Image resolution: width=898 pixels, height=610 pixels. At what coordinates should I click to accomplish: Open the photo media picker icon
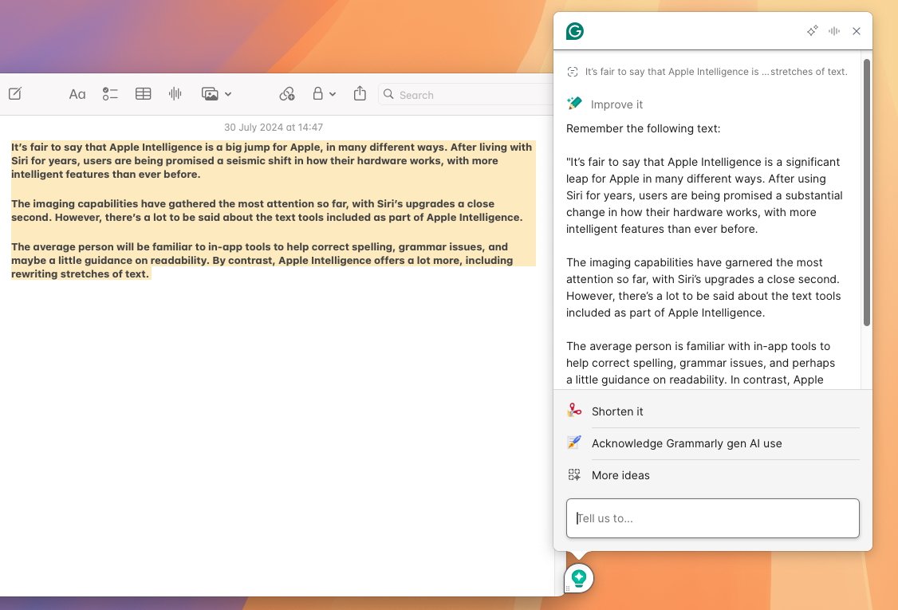pos(211,94)
